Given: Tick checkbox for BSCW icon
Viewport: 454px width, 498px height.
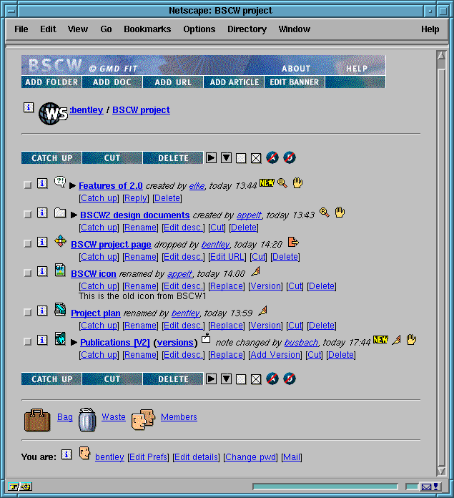Looking at the screenshot, I should 28,273.
